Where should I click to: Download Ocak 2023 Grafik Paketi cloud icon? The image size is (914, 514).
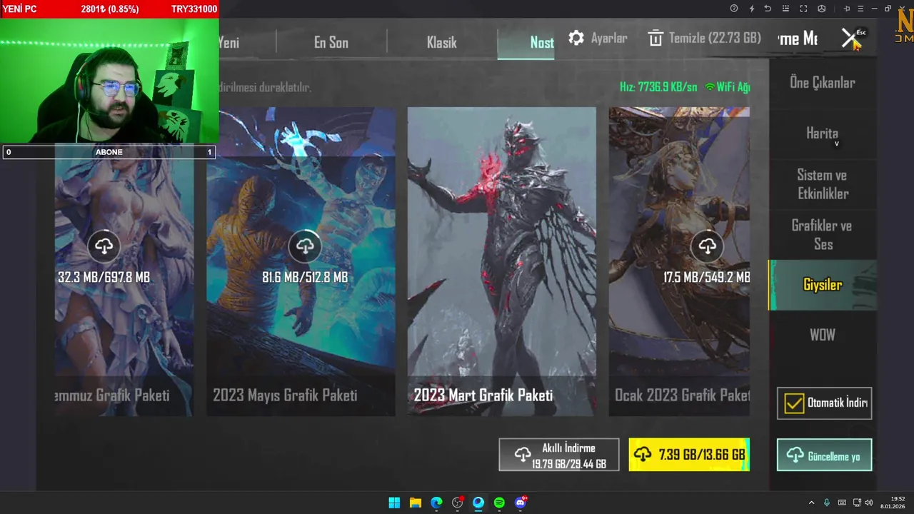708,246
